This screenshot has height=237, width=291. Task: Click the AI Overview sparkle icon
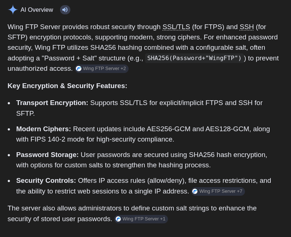(13, 10)
